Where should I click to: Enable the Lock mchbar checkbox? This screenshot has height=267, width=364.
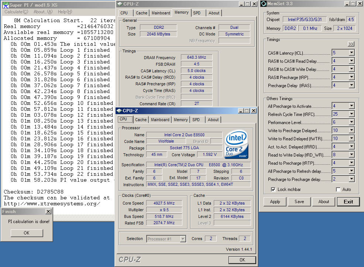[273, 189]
